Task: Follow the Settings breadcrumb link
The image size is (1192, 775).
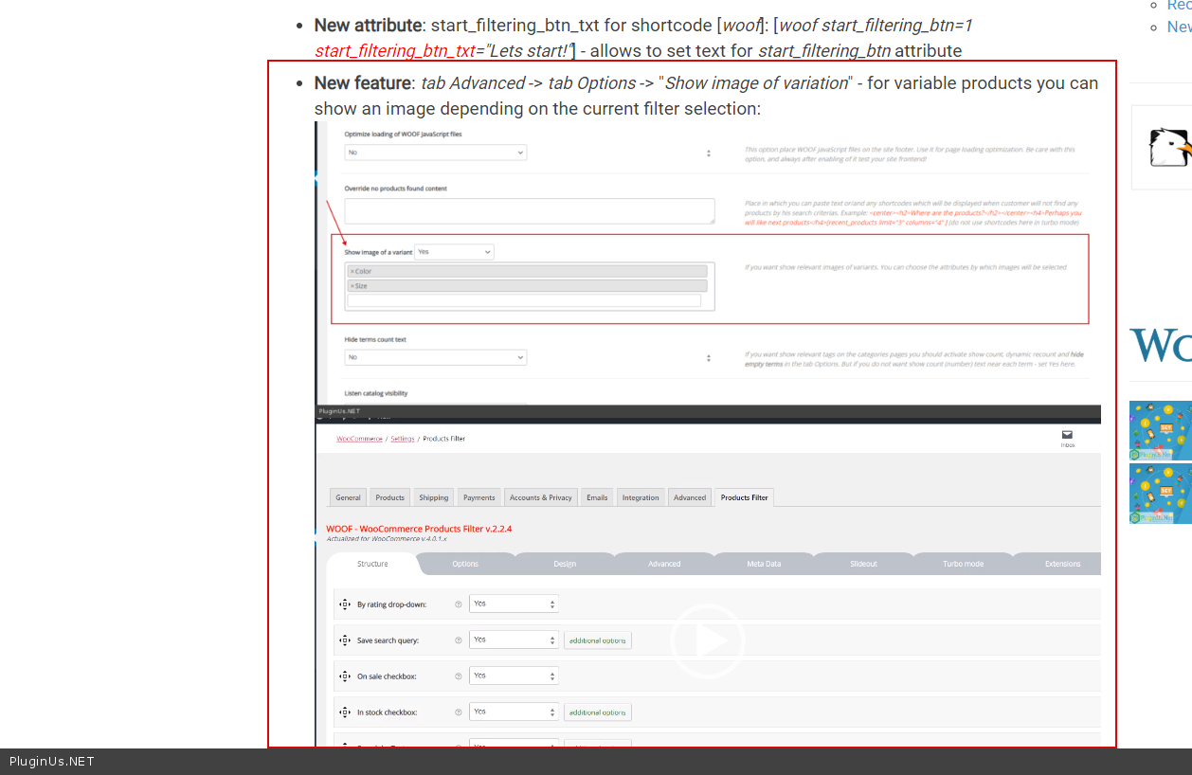Action: [x=403, y=439]
